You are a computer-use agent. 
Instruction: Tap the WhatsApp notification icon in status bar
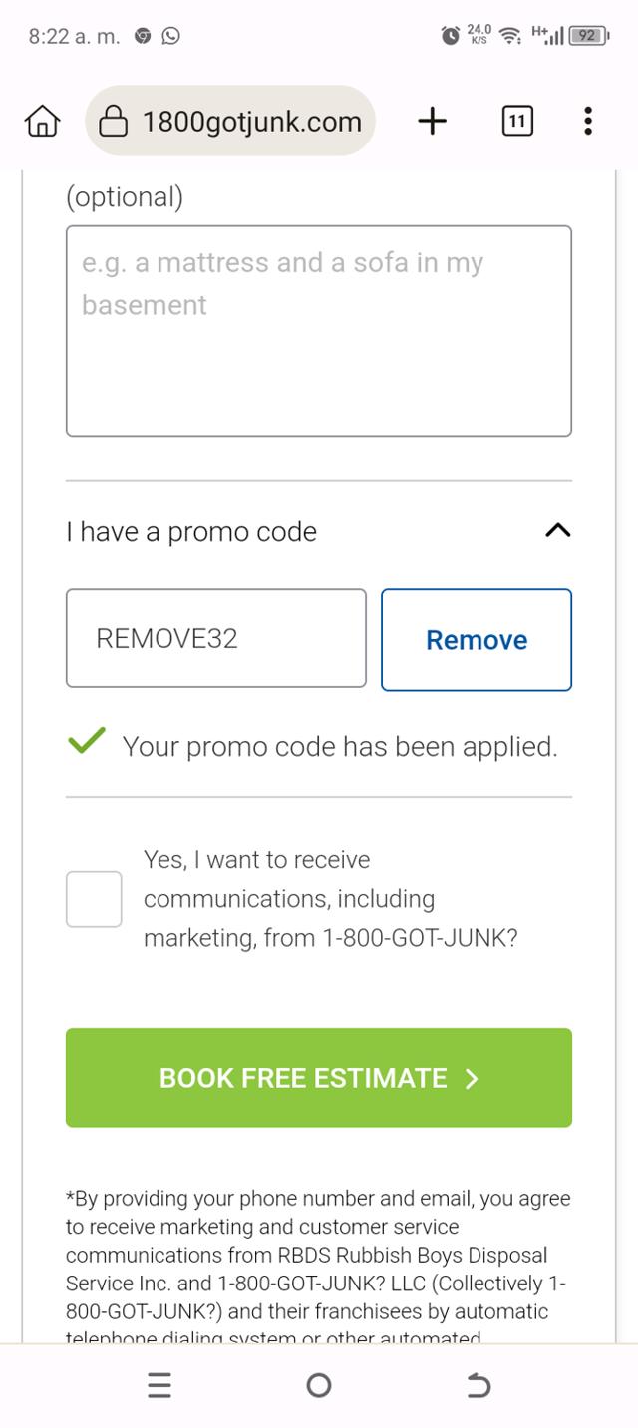(x=171, y=36)
